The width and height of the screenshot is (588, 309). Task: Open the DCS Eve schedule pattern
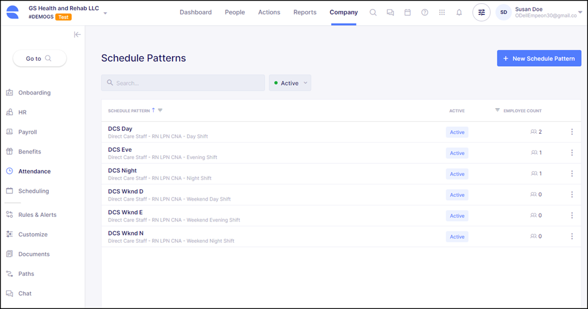click(120, 150)
